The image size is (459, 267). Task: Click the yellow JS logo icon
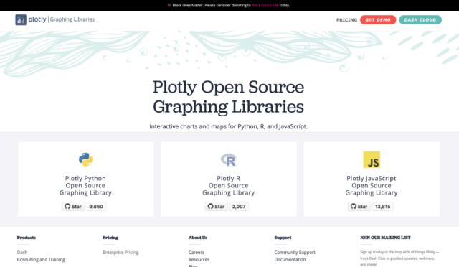(x=372, y=159)
